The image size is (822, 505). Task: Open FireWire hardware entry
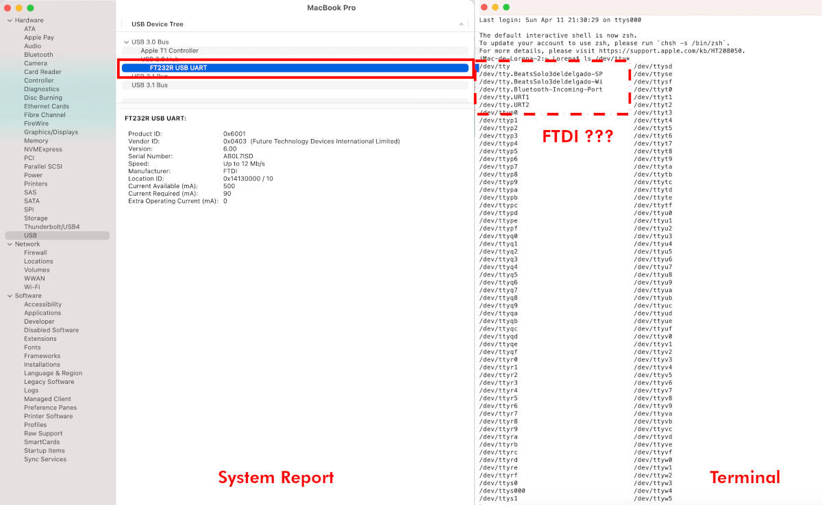click(37, 123)
